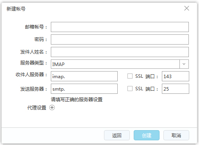Click the 收件人服务器 imap. field

pyautogui.click(x=84, y=76)
